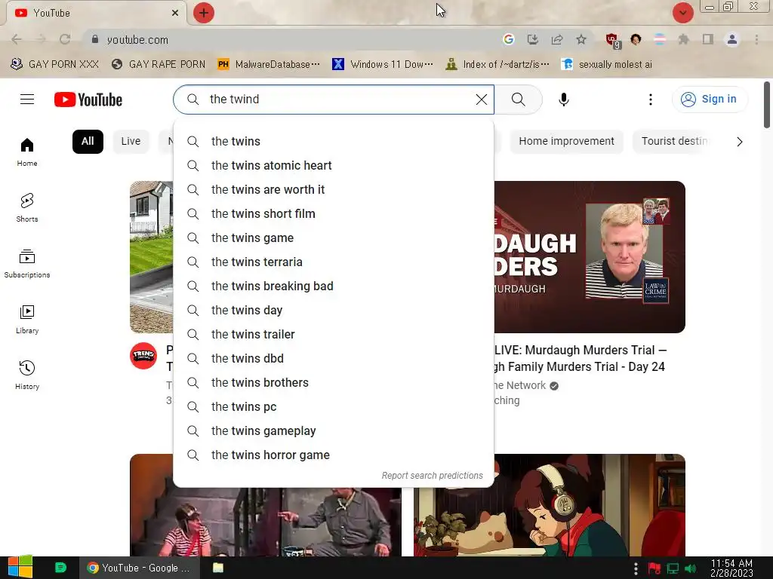Image resolution: width=773 pixels, height=579 pixels.
Task: Open the MalwareDatabase bookmark
Action: coord(269,65)
